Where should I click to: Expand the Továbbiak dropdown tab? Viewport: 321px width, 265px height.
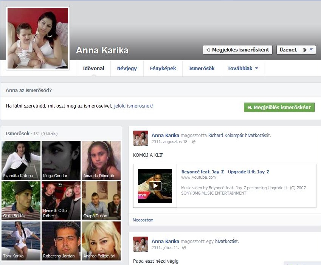[243, 69]
